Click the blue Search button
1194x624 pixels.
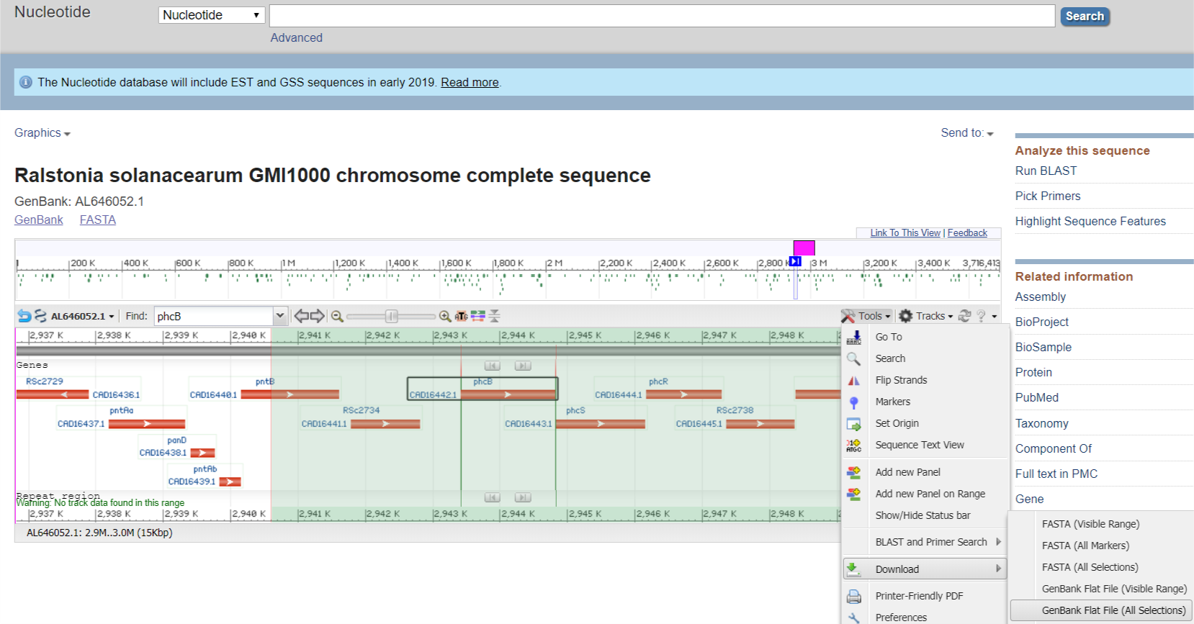1084,16
